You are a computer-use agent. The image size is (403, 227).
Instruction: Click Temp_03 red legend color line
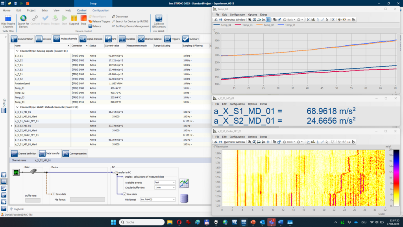click(238, 25)
